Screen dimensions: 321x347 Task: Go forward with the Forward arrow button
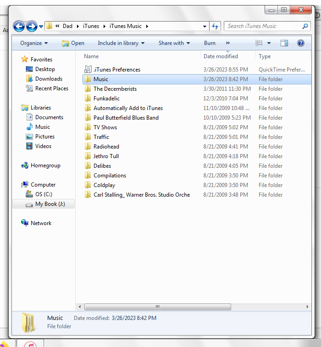[32, 26]
